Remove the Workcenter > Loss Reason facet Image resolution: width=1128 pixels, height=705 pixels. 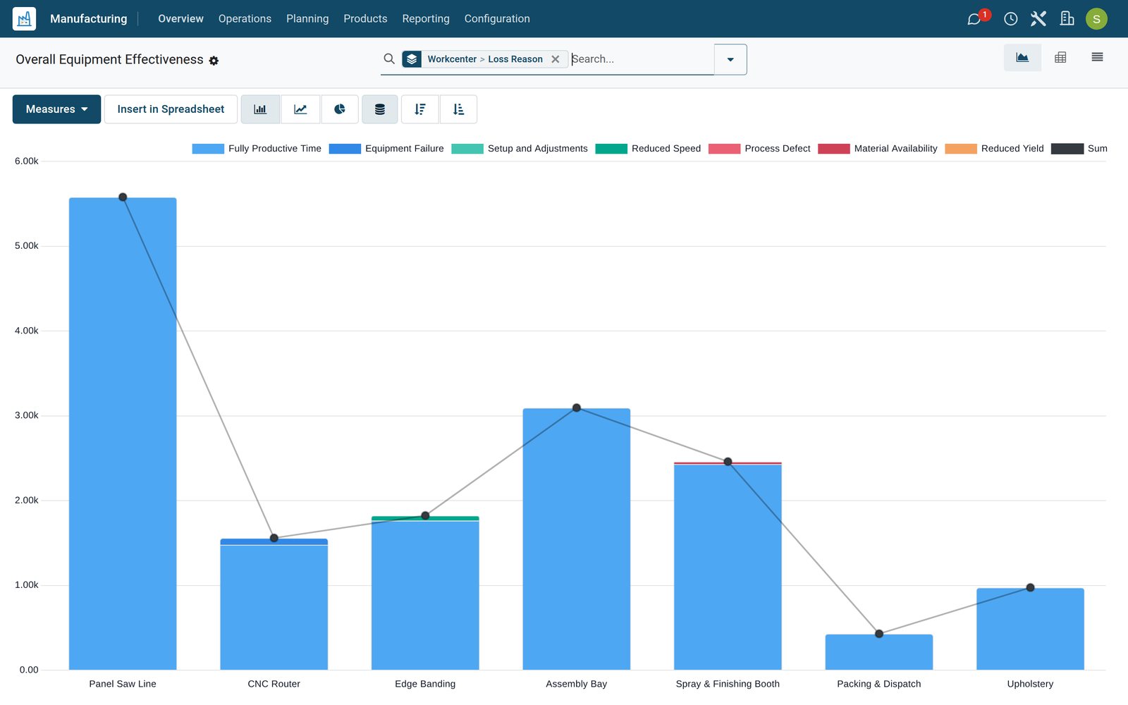(x=556, y=59)
